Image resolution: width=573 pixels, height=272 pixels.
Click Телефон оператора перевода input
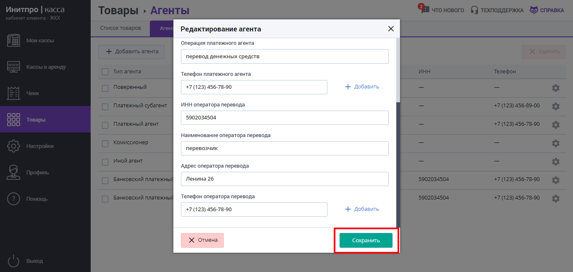[254, 210]
